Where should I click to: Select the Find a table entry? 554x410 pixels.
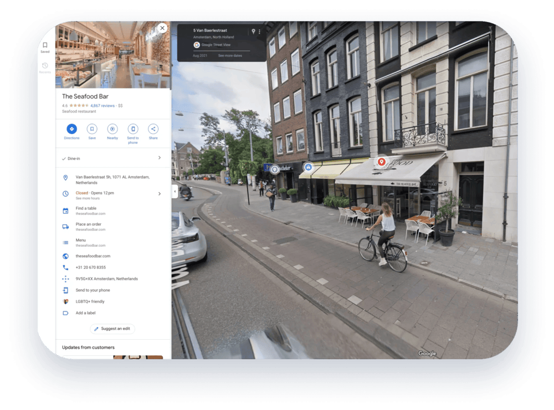pyautogui.click(x=86, y=209)
